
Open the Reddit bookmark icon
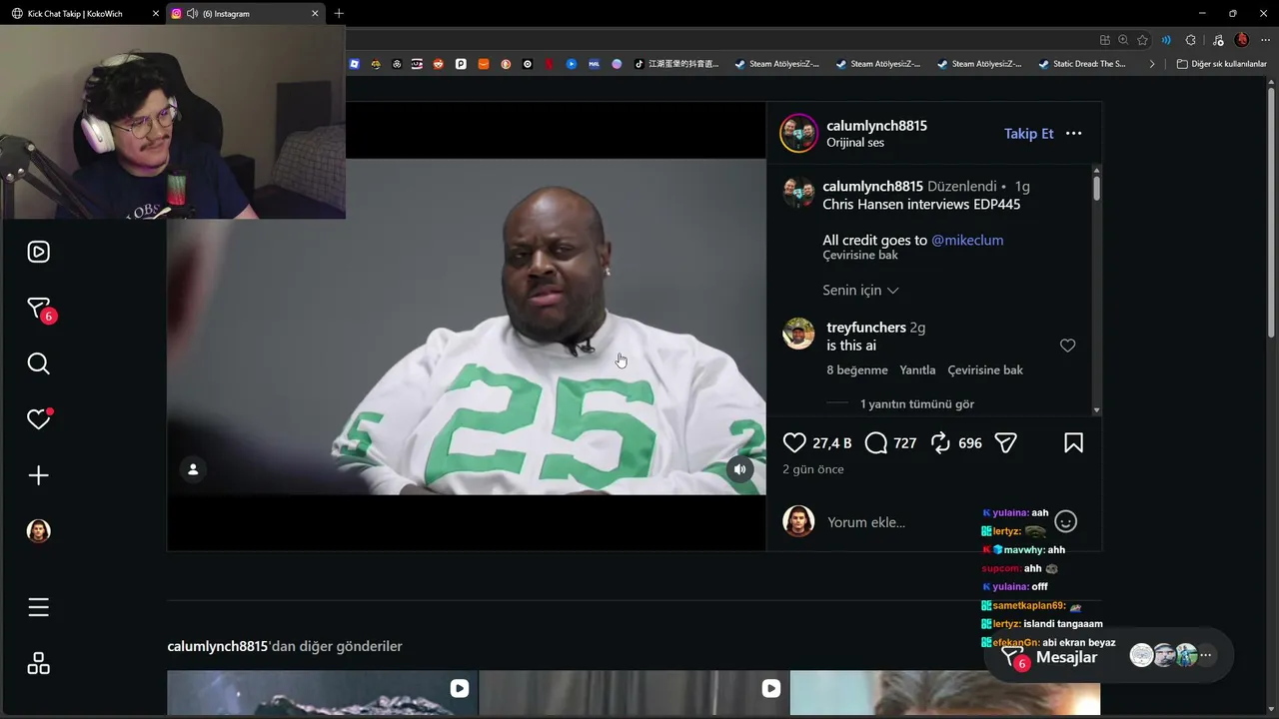click(439, 64)
